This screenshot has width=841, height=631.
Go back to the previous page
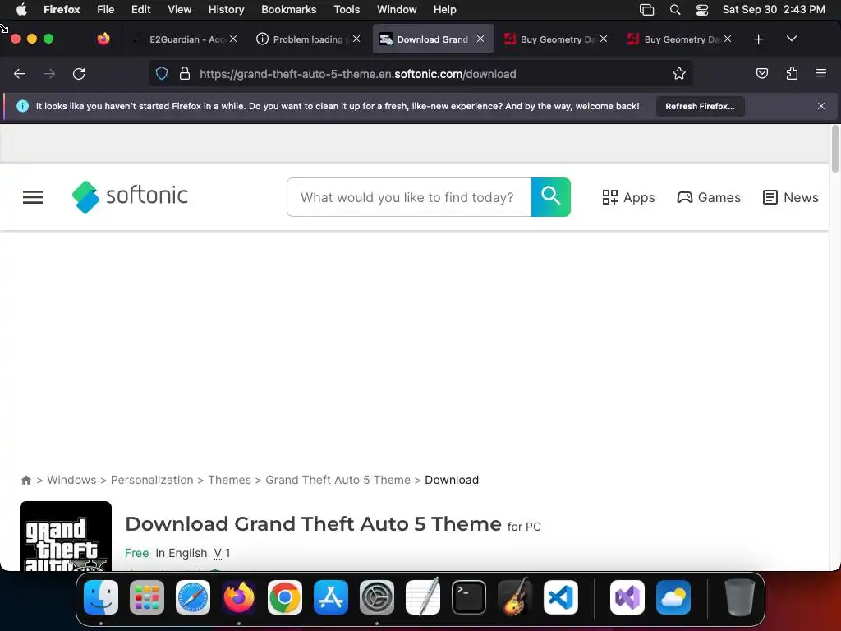click(20, 74)
